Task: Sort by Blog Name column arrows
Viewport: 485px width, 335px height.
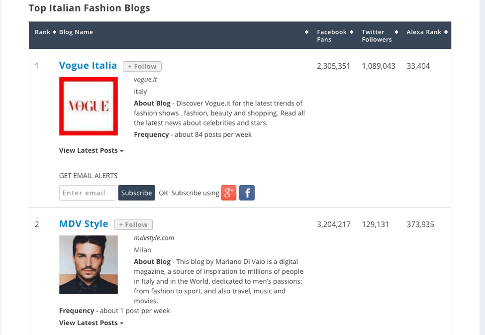Action: 306,32
